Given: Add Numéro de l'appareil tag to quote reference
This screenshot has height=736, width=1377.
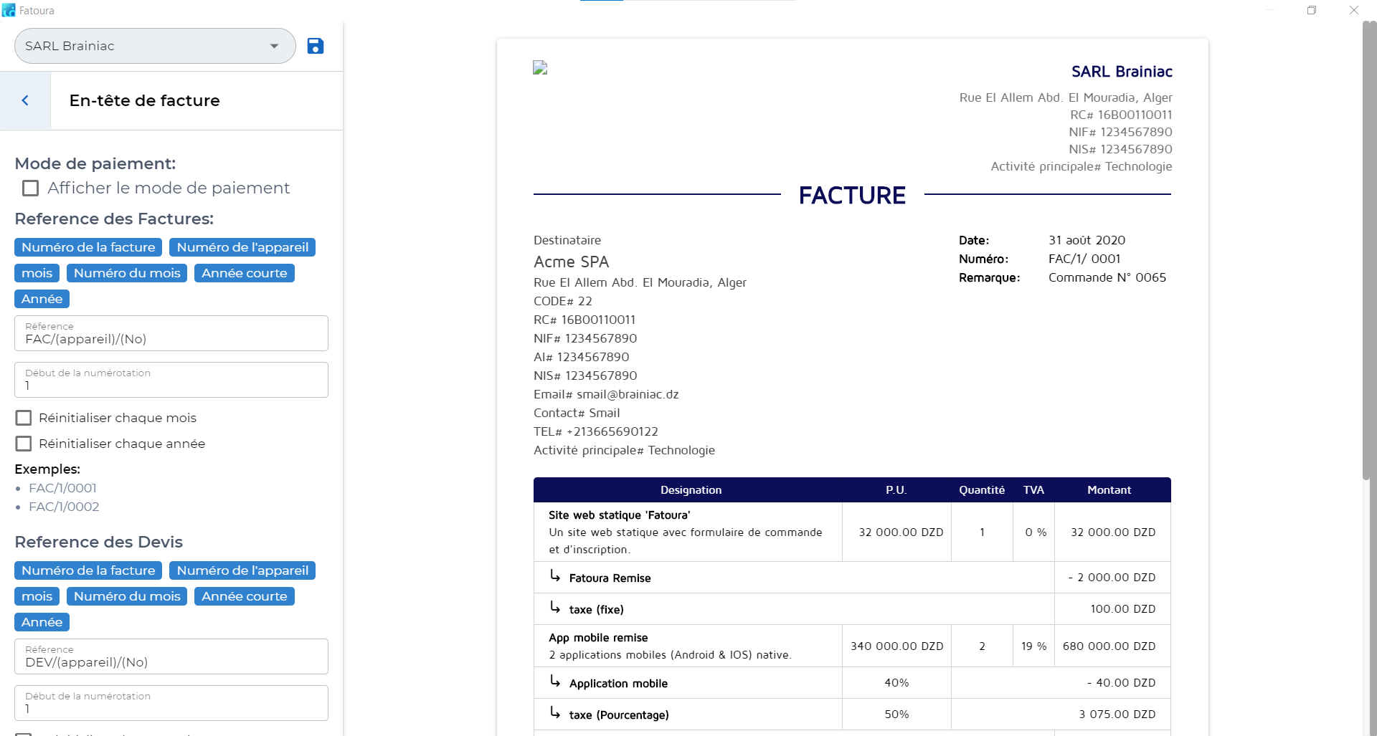Looking at the screenshot, I should coord(242,570).
